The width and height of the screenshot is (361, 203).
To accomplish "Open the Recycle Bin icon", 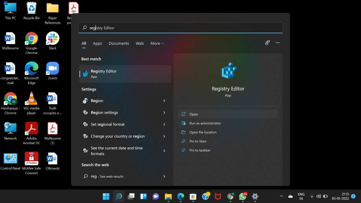I will tap(32, 11).
